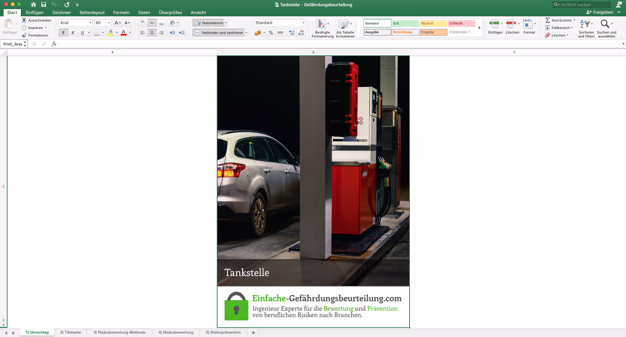This screenshot has height=337, width=626.
Task: Click the Freigeben share button
Action: point(600,12)
